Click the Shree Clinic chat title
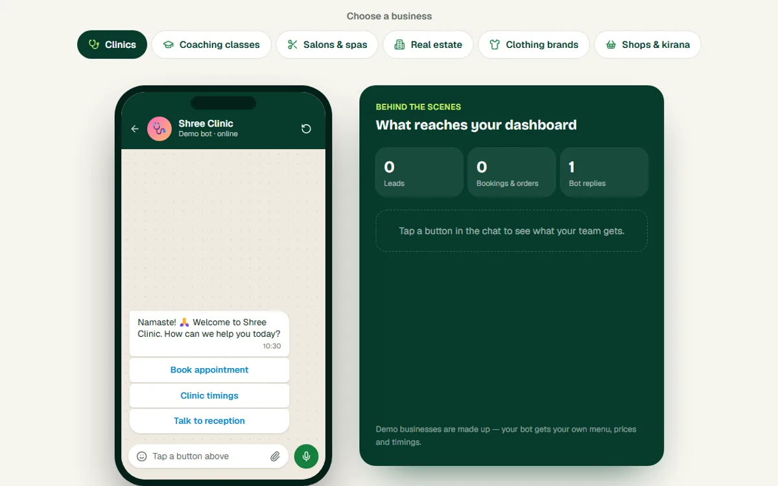Image resolution: width=778 pixels, height=486 pixels. (x=206, y=124)
